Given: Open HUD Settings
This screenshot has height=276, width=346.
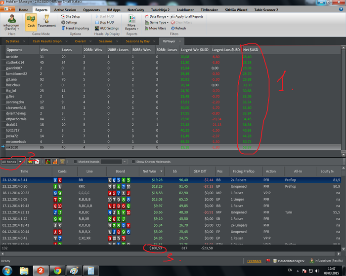Looking at the screenshot, I should click(107, 29).
